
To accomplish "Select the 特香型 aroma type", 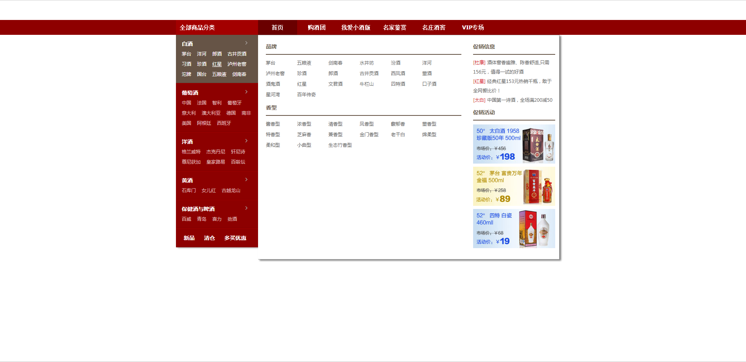I will click(273, 135).
